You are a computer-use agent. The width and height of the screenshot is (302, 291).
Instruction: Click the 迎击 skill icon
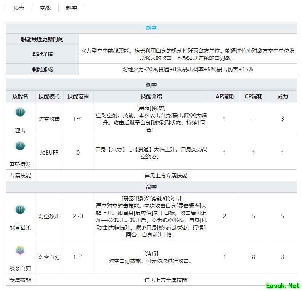(x=20, y=112)
